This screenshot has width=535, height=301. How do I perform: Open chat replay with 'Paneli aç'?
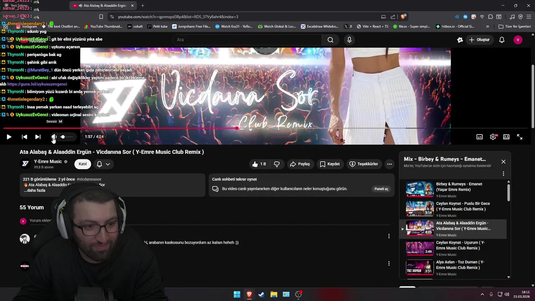[x=381, y=189]
